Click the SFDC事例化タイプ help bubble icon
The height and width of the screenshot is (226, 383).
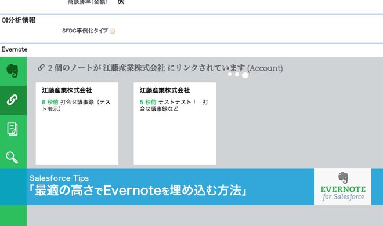pos(113,31)
